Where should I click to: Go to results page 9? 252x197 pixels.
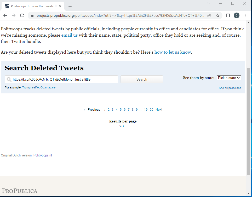(x=137, y=110)
